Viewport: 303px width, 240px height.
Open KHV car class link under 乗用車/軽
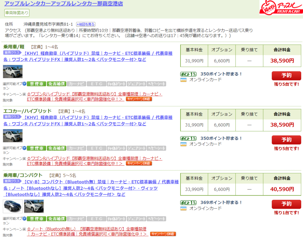click(x=88, y=56)
